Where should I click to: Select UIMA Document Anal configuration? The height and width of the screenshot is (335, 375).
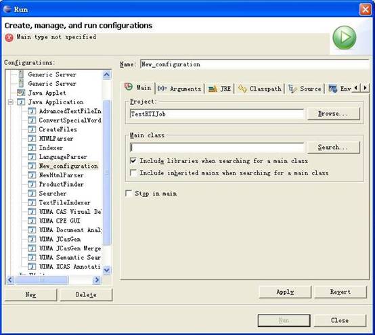tap(70, 230)
